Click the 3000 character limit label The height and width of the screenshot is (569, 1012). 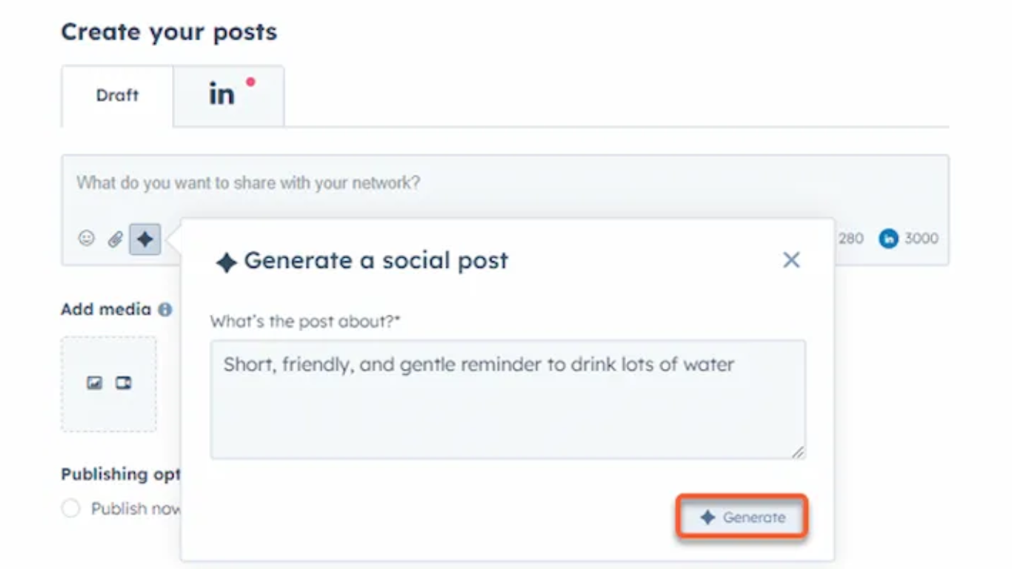point(921,239)
